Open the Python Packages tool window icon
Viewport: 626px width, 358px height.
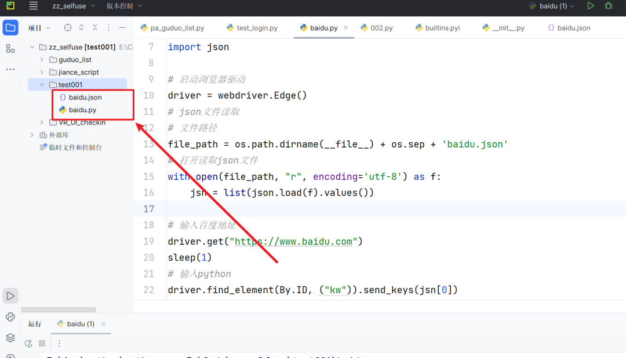tap(9, 317)
